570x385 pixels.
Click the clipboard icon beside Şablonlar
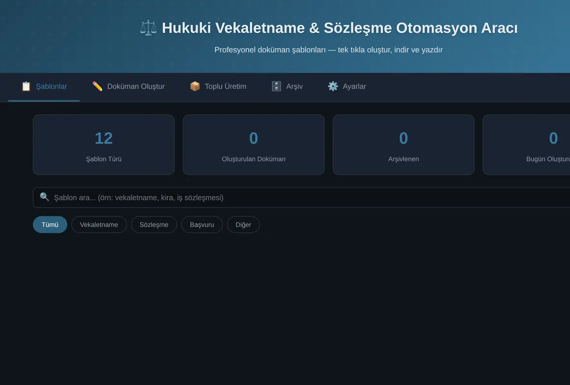click(26, 86)
